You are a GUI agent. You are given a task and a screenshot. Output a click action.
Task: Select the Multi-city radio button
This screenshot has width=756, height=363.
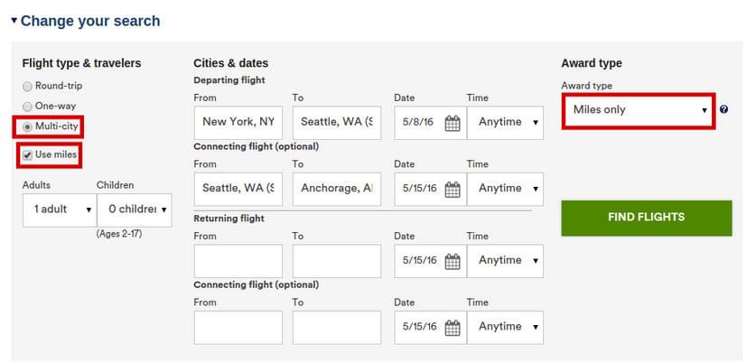click(27, 126)
